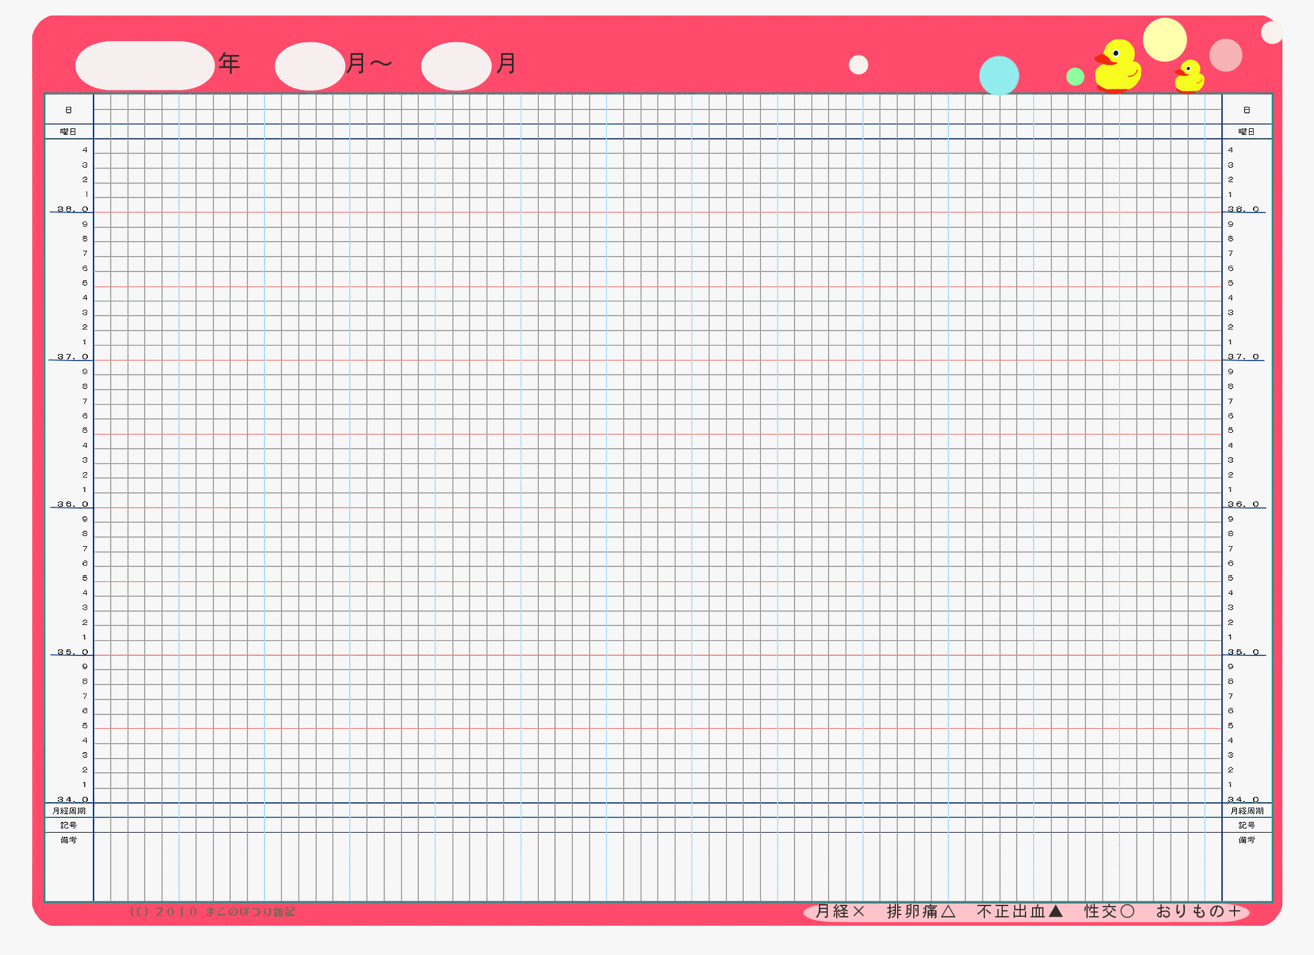Click the cyan bubble in header
1314x955 pixels.
pyautogui.click(x=999, y=76)
